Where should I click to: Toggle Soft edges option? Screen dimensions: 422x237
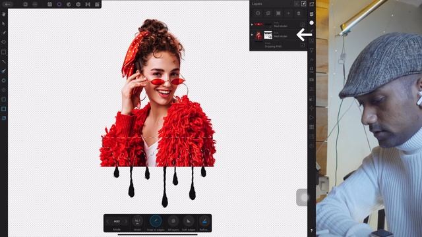(189, 221)
